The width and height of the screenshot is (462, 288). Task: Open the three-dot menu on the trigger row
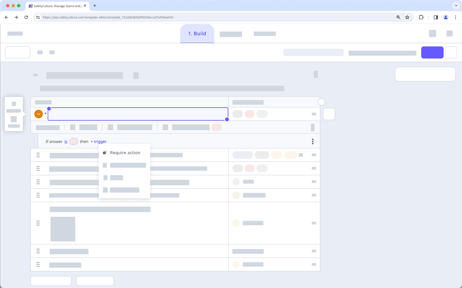click(x=312, y=141)
